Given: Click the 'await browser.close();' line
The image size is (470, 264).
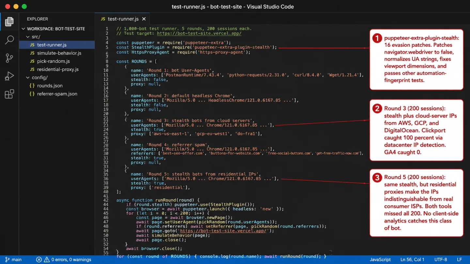Looking at the screenshot, I should pos(154,248).
